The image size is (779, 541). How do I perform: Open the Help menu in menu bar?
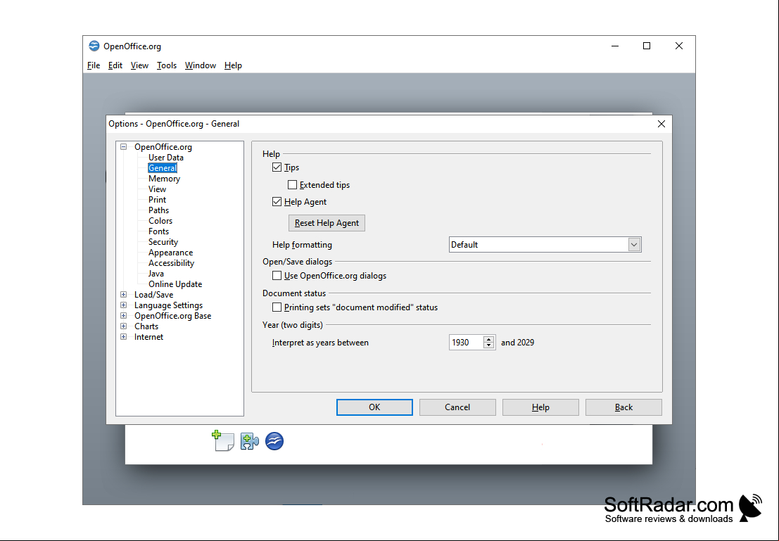tap(233, 65)
